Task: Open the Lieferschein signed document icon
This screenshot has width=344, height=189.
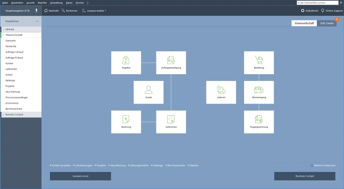Action: (171, 119)
